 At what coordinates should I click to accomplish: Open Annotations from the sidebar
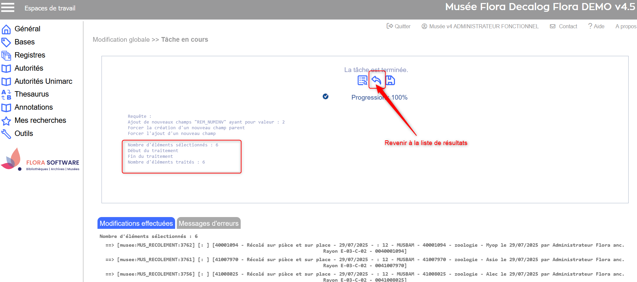[x=34, y=107]
